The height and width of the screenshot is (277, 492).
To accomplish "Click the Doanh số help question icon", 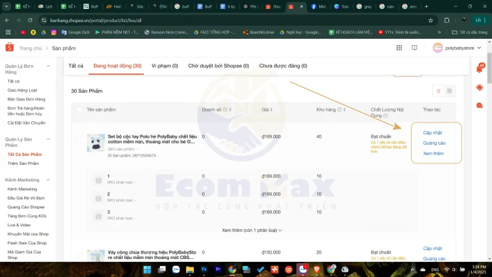I will pos(225,109).
